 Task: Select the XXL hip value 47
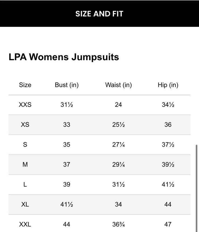168,224
